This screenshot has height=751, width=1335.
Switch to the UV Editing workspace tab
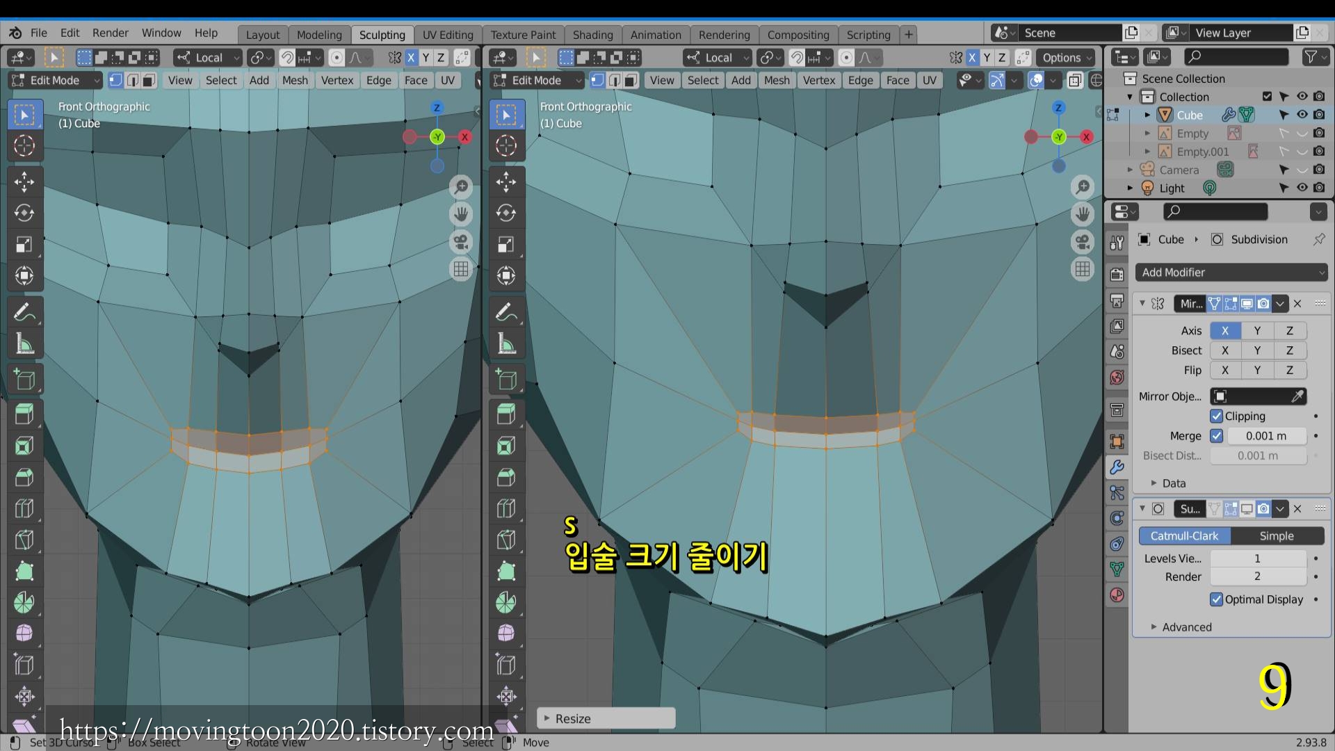coord(448,34)
